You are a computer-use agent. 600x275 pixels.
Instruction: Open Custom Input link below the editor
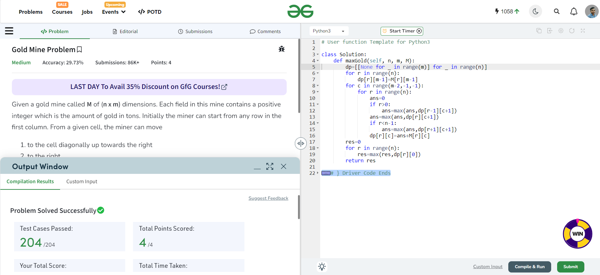click(488, 267)
